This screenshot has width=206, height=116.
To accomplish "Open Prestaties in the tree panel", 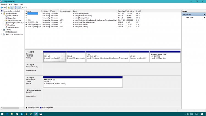I will (11, 25).
